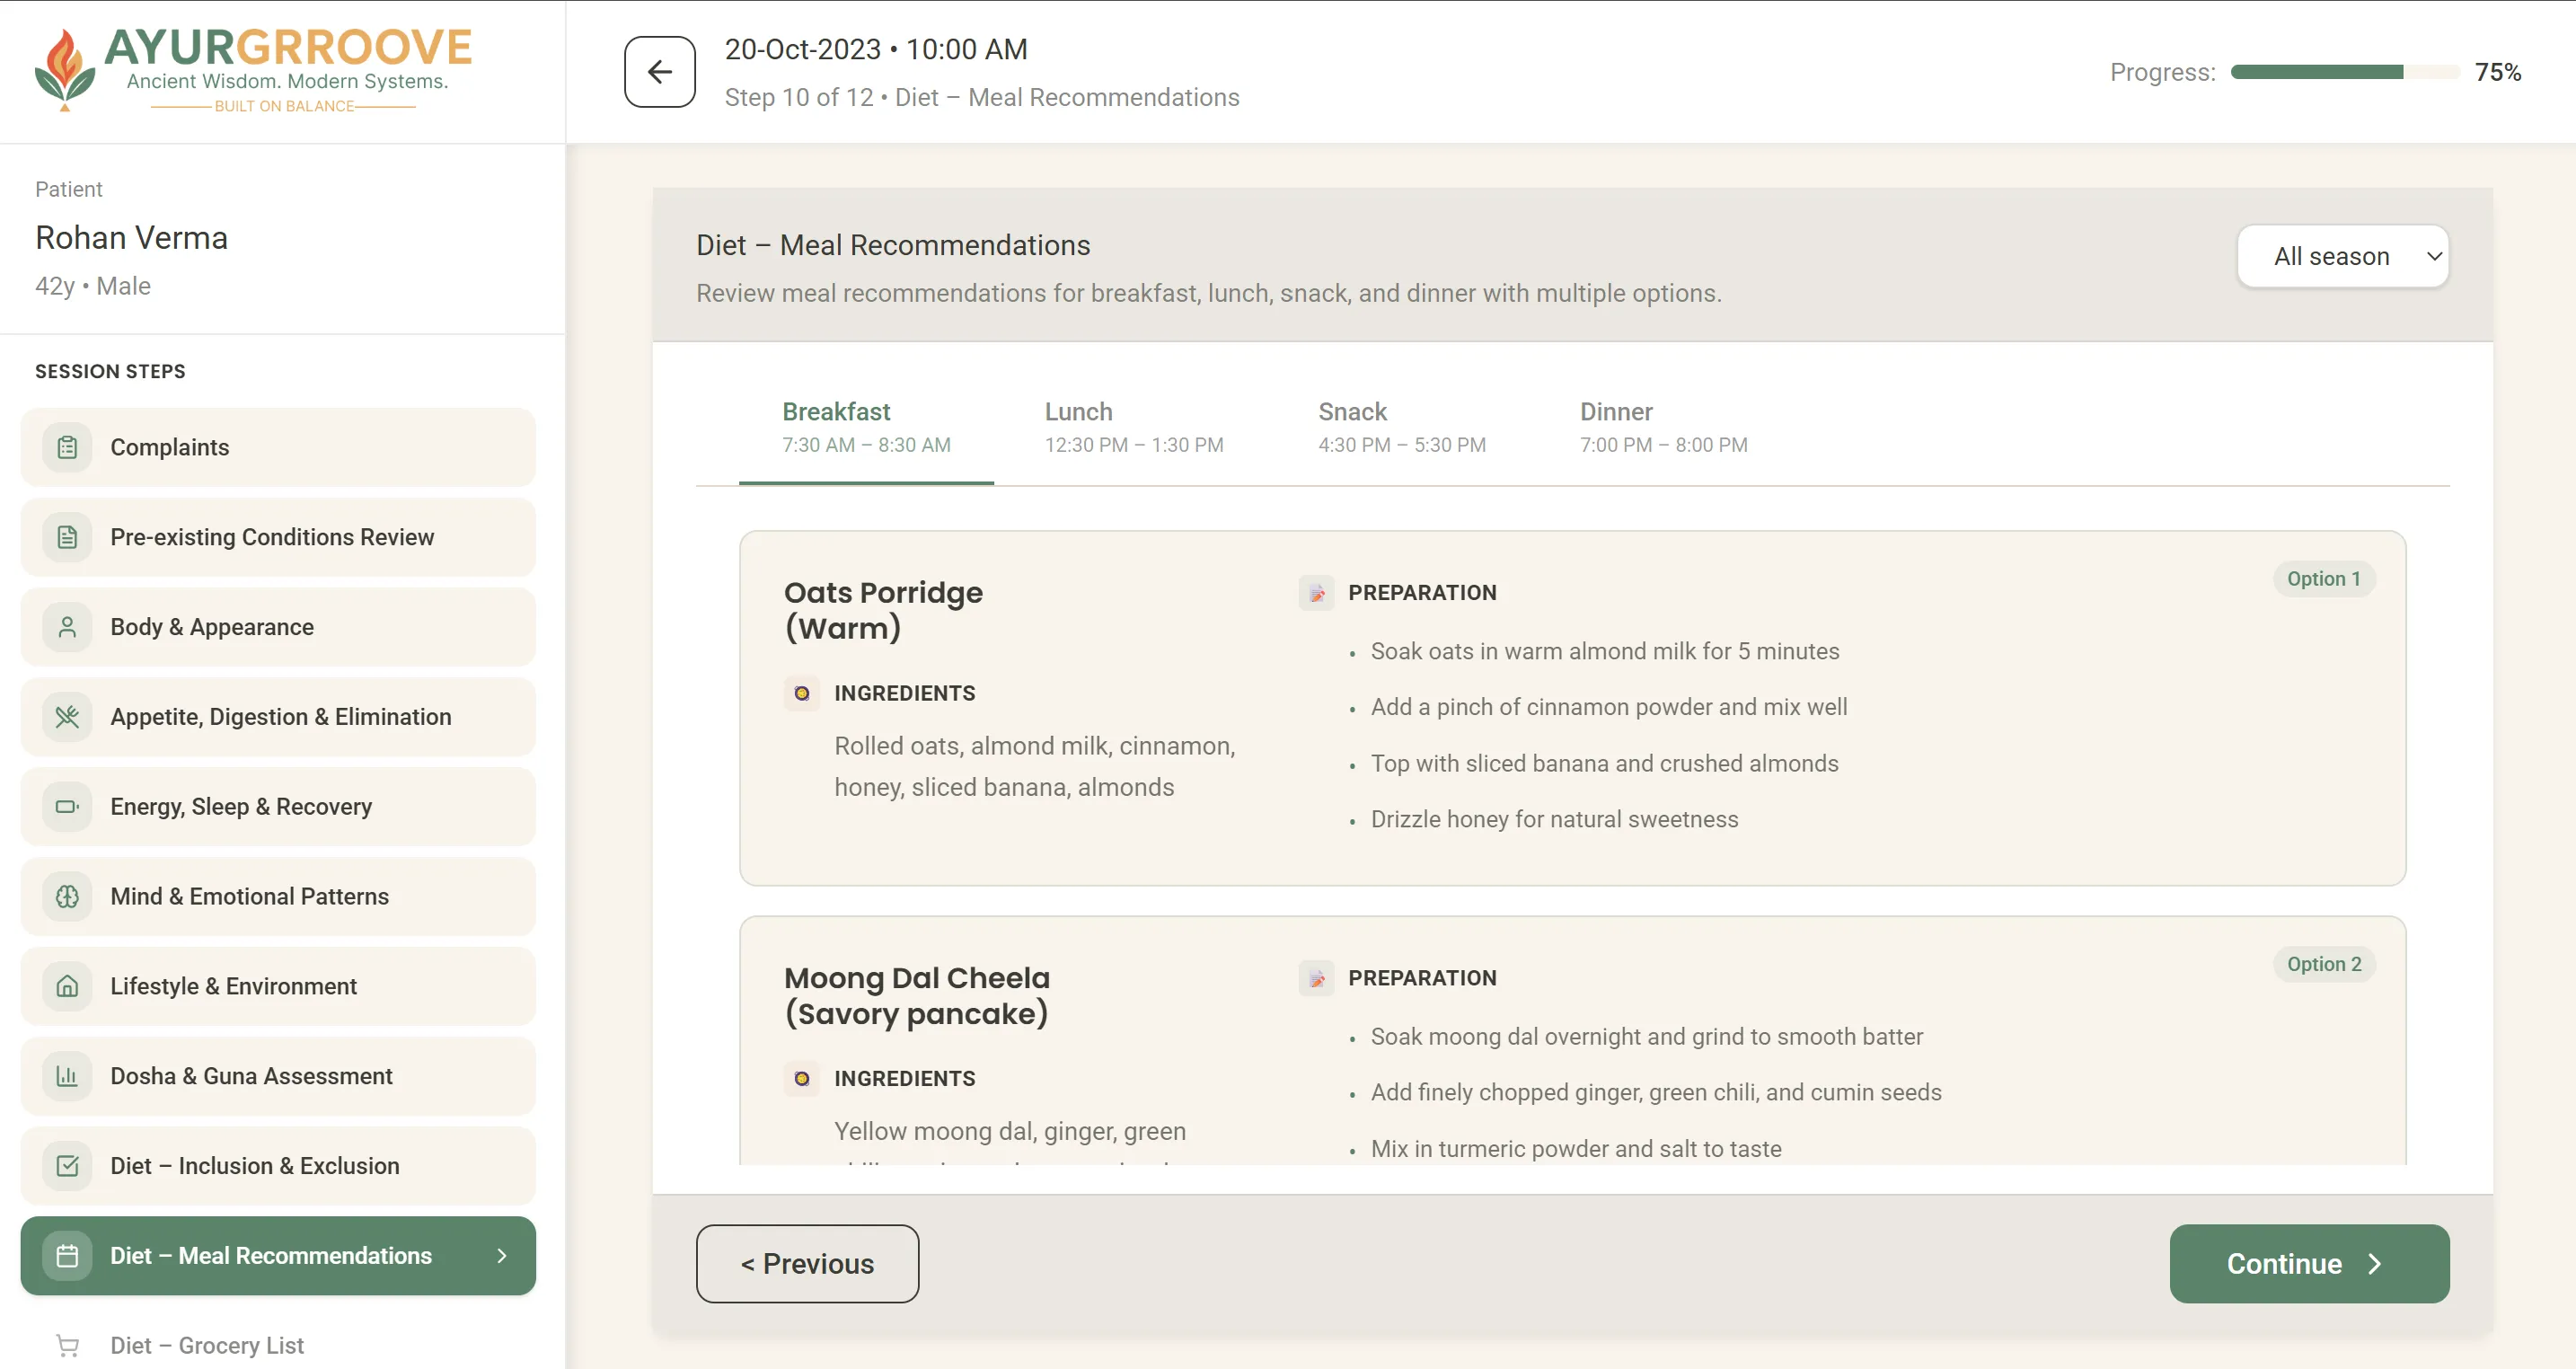Open Energy, Sleep & Recovery step
2576x1369 pixels.
pos(278,807)
